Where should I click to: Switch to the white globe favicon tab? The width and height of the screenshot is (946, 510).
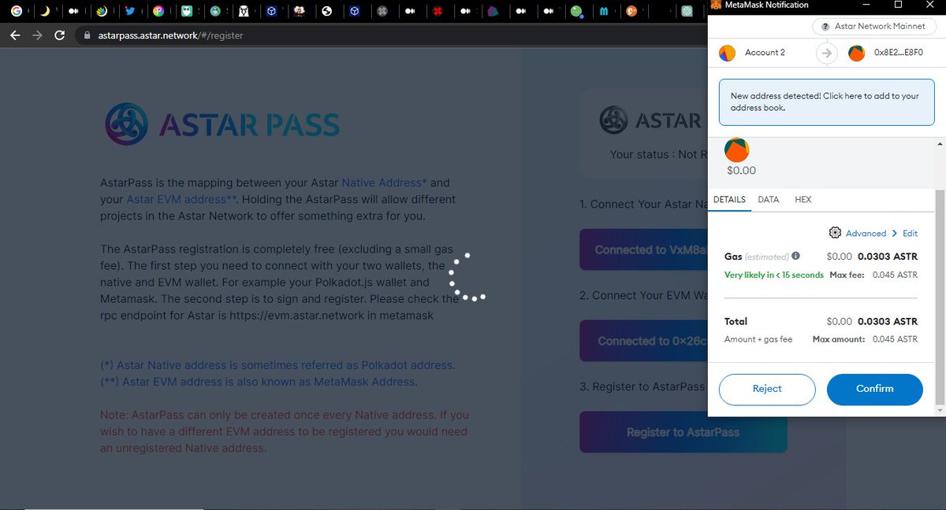click(x=326, y=12)
